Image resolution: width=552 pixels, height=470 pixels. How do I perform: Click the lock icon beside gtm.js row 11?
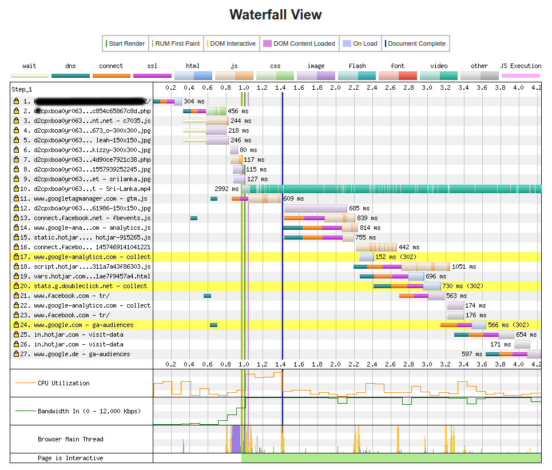[16, 198]
